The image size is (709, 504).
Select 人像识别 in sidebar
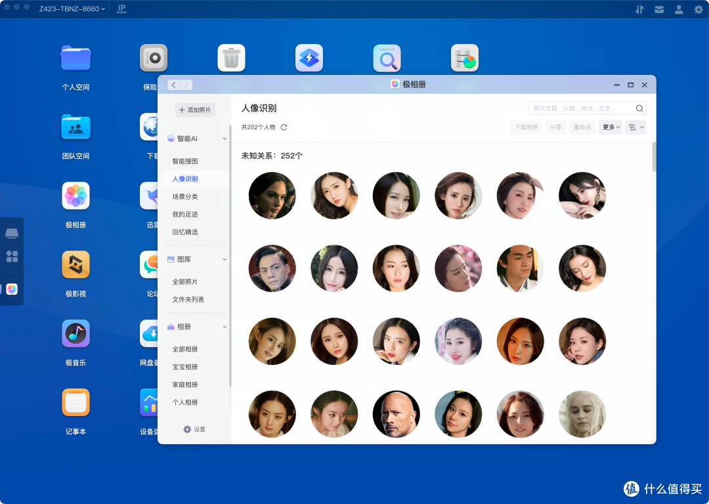point(185,178)
